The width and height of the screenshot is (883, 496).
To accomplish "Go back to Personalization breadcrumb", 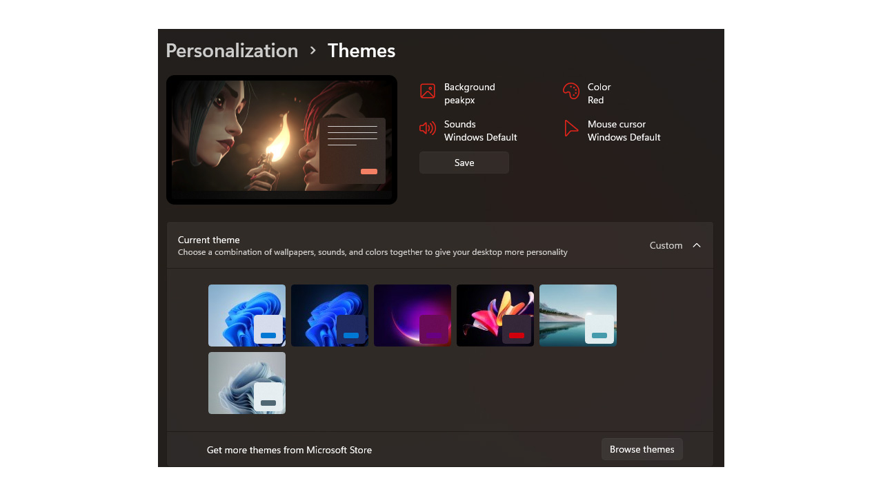I will click(x=232, y=50).
